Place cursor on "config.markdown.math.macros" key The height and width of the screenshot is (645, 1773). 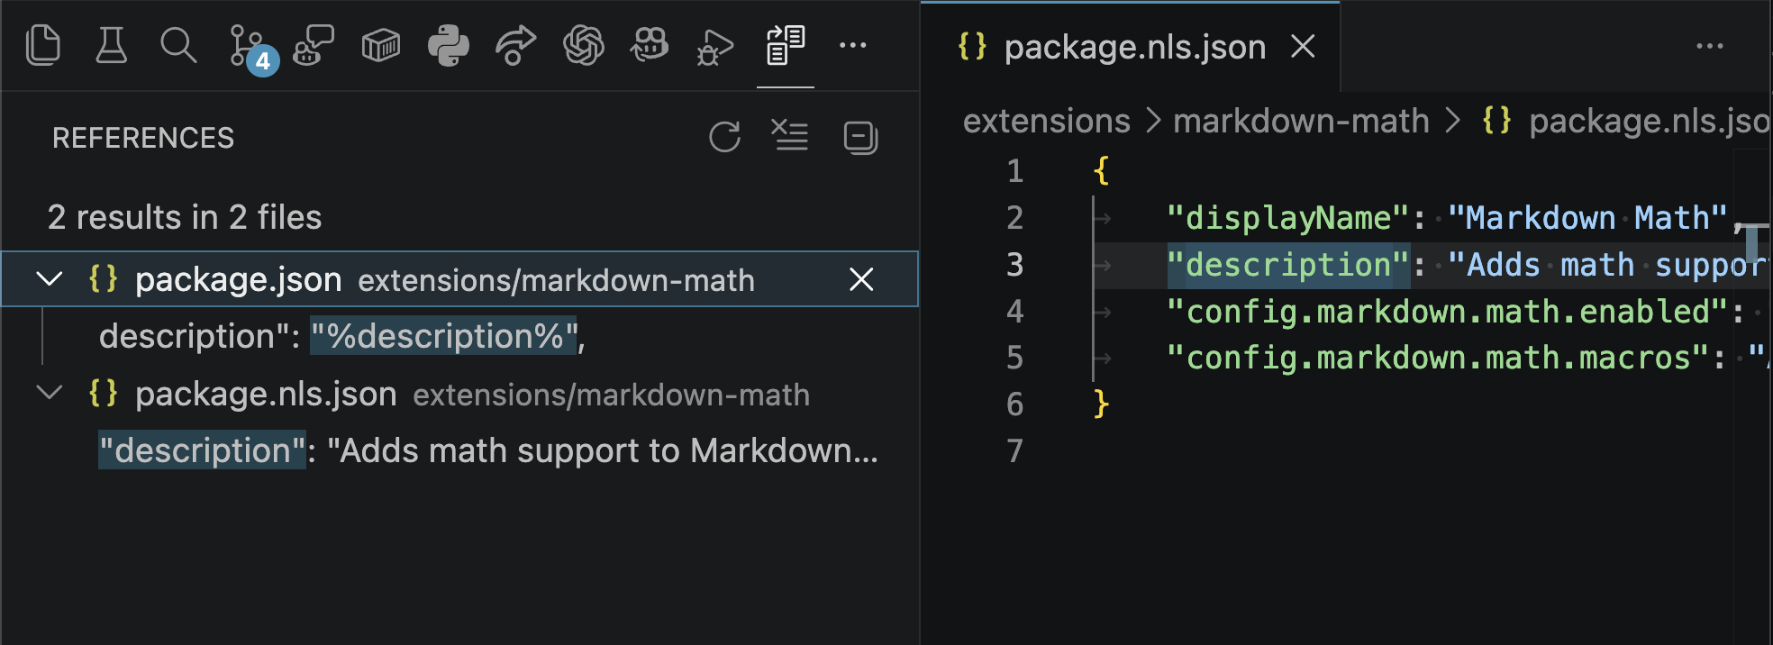click(x=1438, y=359)
